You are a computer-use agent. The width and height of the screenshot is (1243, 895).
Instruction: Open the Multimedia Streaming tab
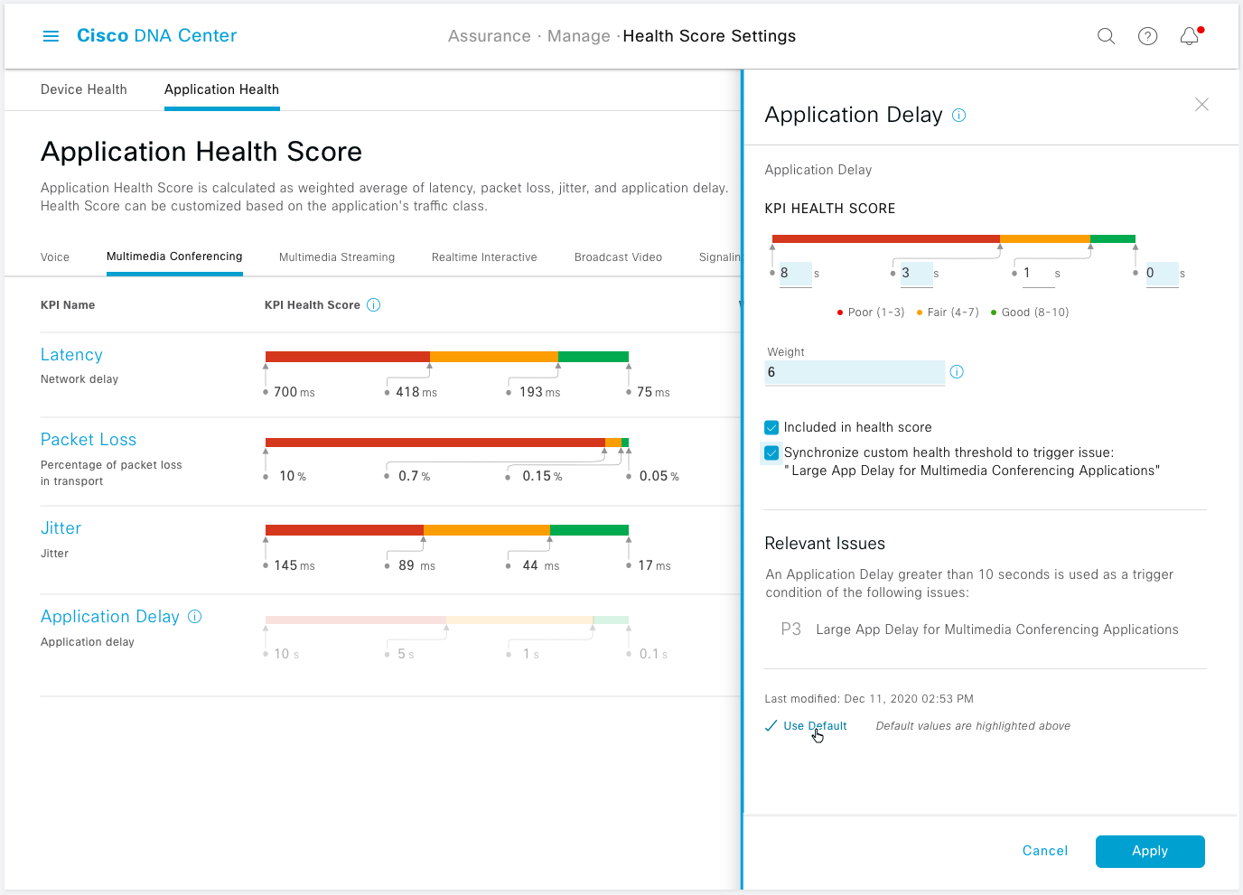coord(337,257)
